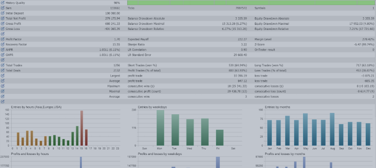The width and height of the screenshot is (376, 168).
Task: Click the 'Balance Drawdown Maximal' label
Action: click(x=146, y=24)
